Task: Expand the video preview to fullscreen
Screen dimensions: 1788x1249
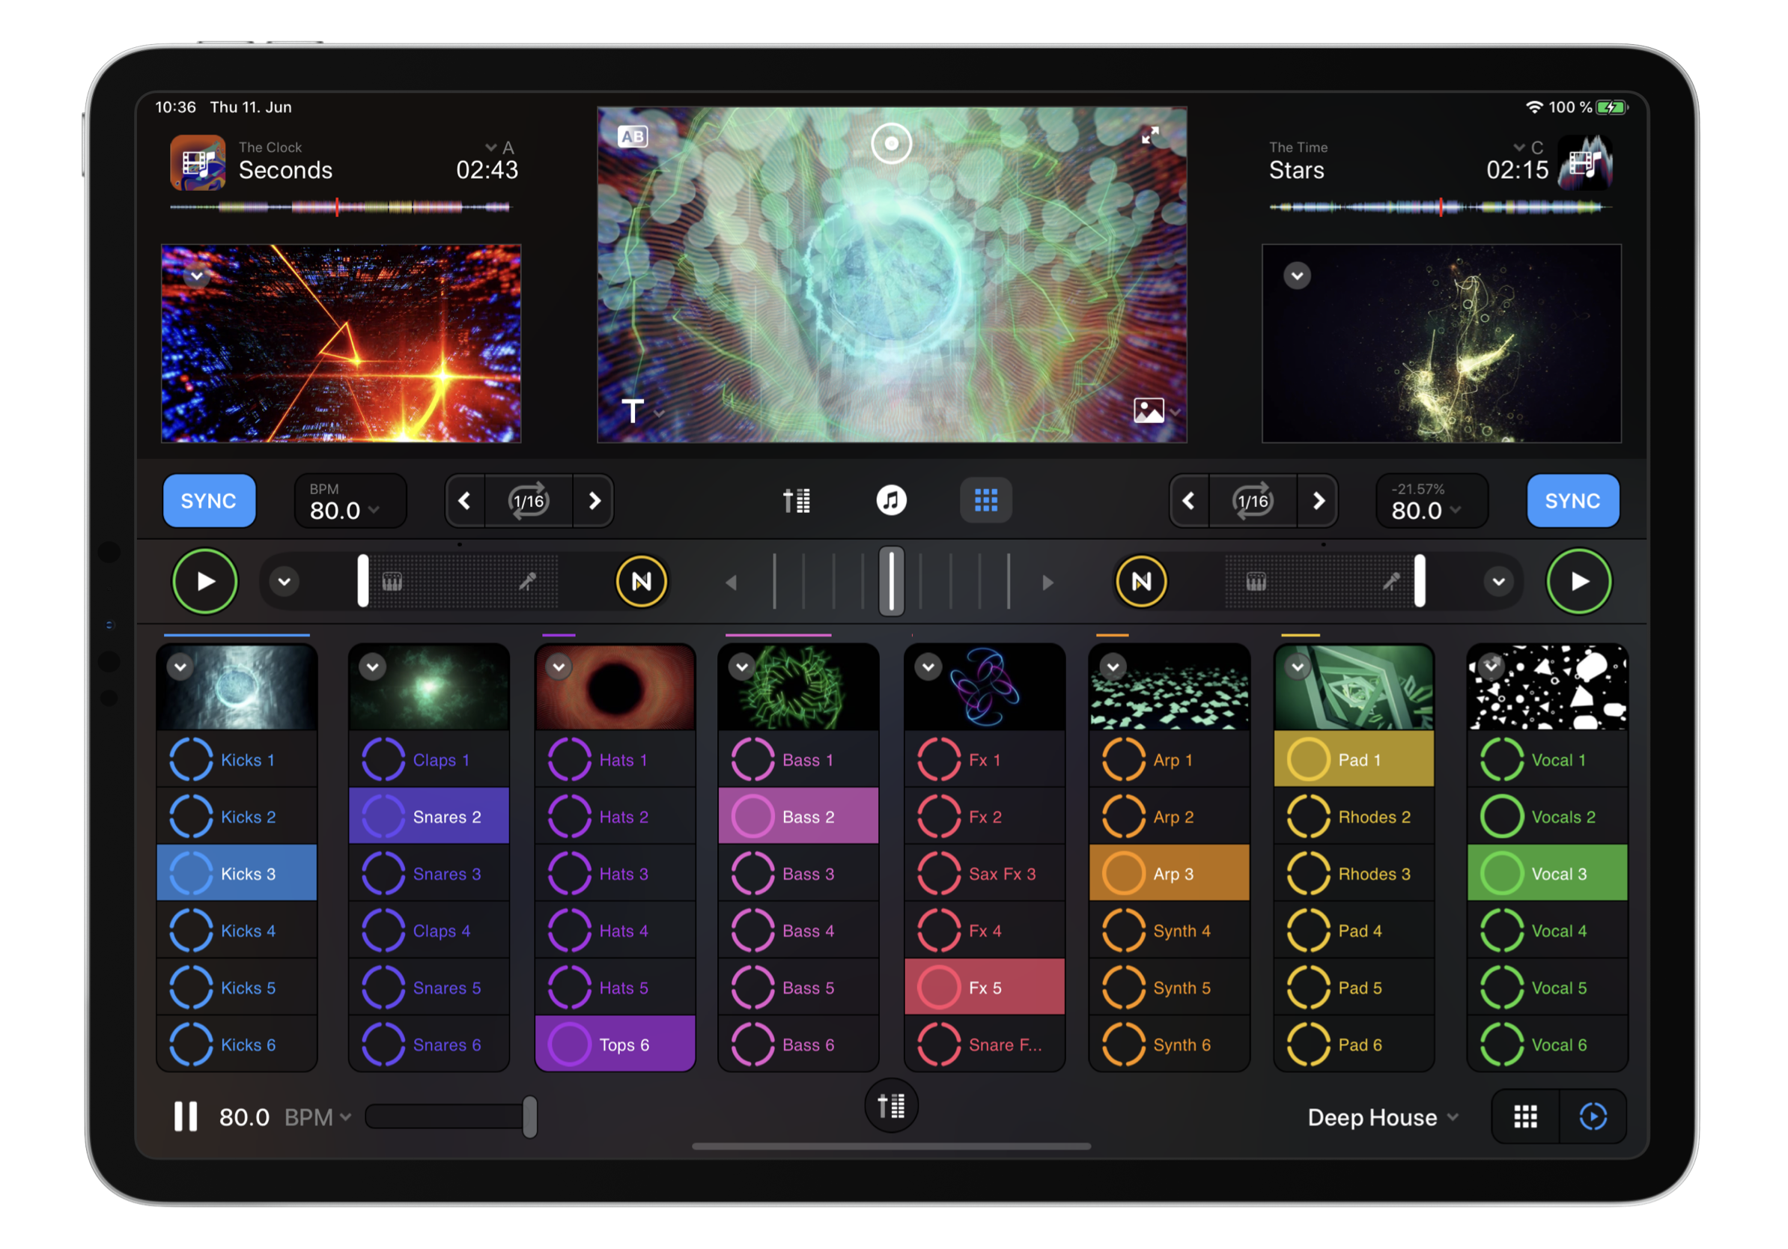Action: coord(1149,136)
